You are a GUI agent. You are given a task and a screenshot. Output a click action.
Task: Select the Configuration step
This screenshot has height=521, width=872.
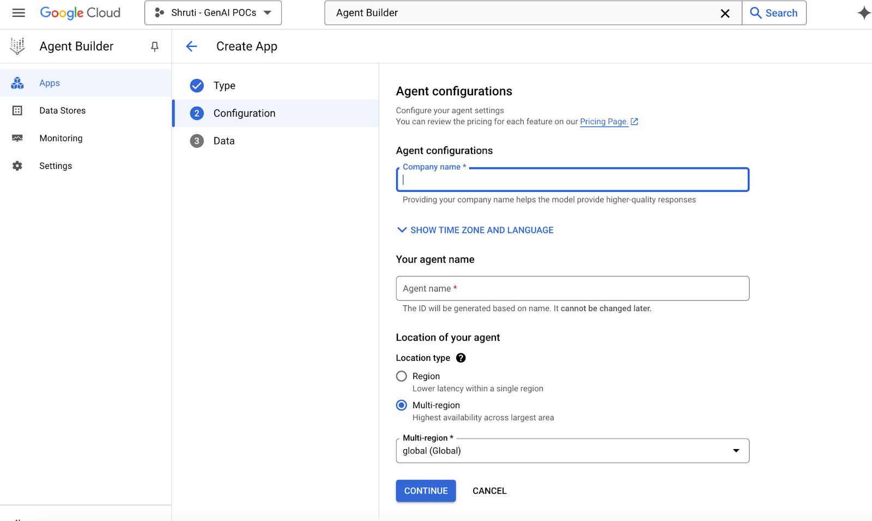[x=275, y=113]
